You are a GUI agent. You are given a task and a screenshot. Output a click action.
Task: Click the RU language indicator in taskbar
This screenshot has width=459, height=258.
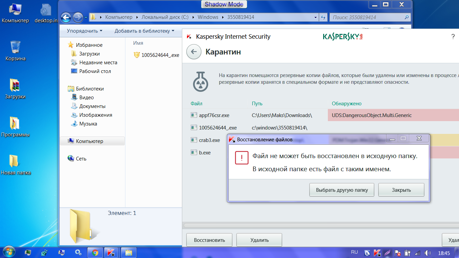354,252
